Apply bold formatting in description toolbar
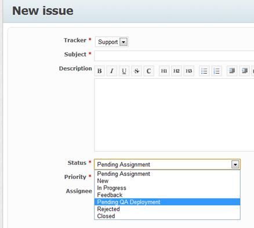 click(x=100, y=71)
